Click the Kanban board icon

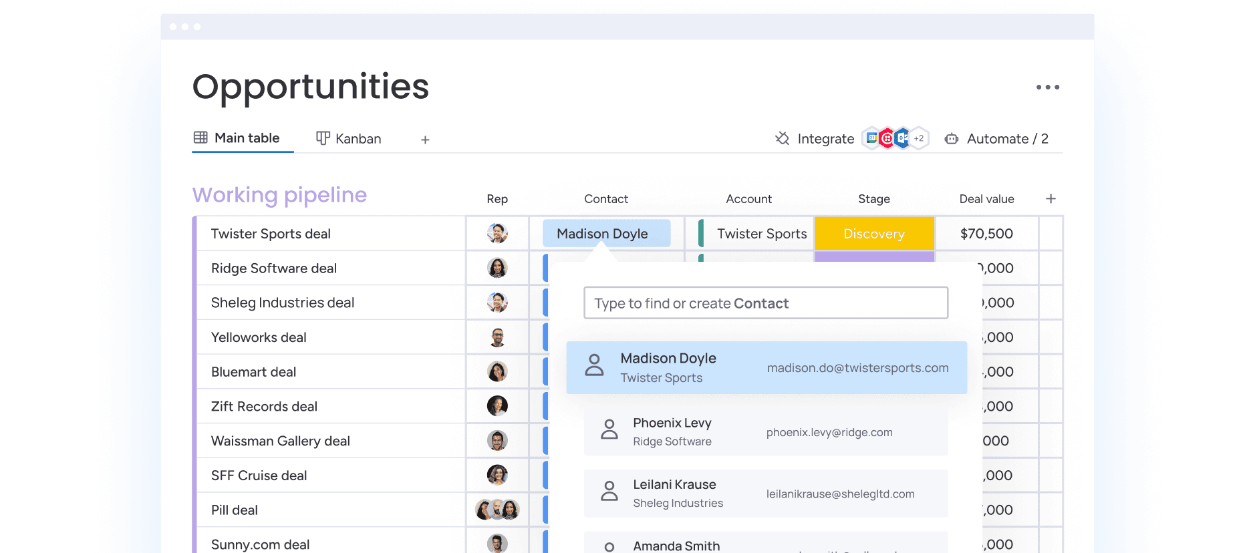click(x=323, y=138)
